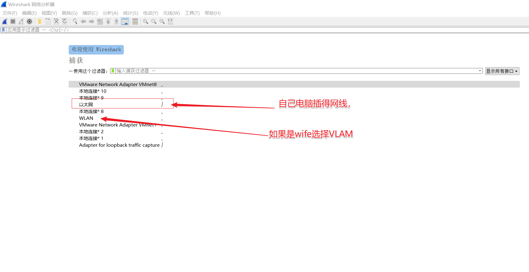This screenshot has width=529, height=272.
Task: Open the 文件(F) menu
Action: [x=10, y=13]
